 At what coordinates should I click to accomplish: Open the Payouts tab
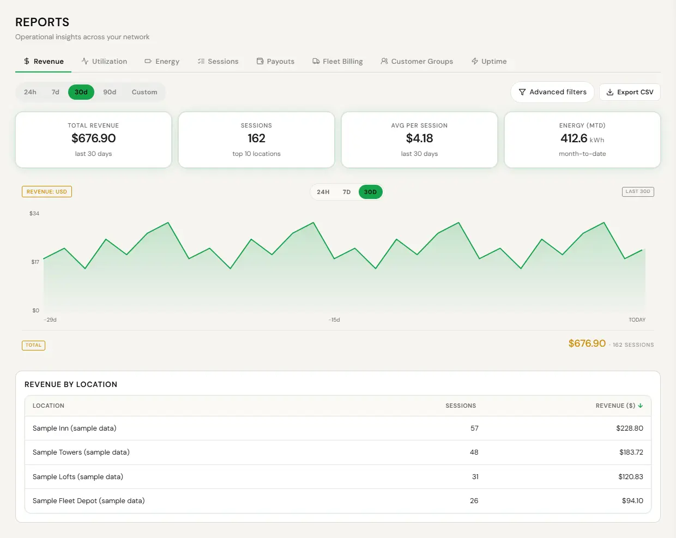coord(275,62)
